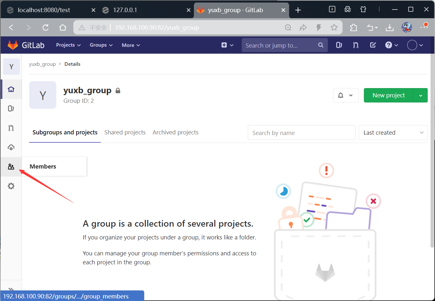Image resolution: width=435 pixels, height=301 pixels.
Task: Go back with the browser back arrow
Action: click(x=11, y=27)
